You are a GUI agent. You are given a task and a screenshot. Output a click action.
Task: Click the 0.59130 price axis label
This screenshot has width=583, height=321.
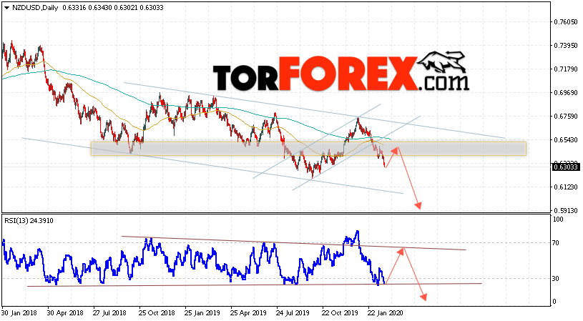coord(566,210)
